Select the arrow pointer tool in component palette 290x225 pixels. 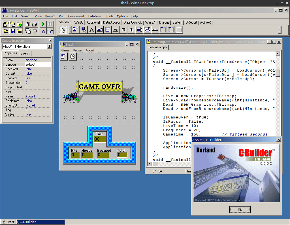[63, 30]
